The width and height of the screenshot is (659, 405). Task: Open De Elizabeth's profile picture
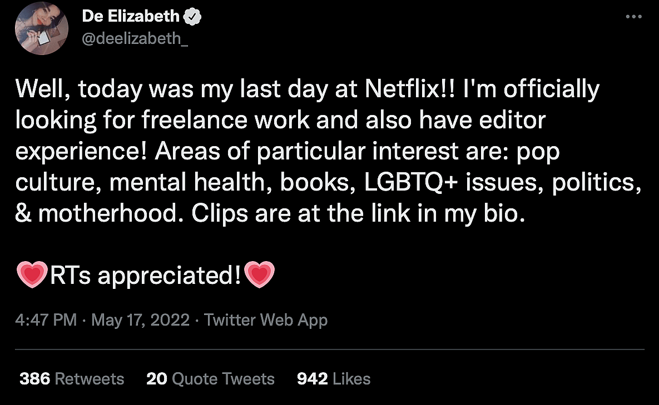point(42,28)
